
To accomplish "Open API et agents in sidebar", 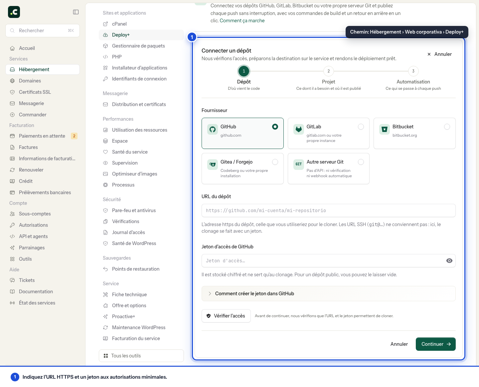I will [43, 236].
